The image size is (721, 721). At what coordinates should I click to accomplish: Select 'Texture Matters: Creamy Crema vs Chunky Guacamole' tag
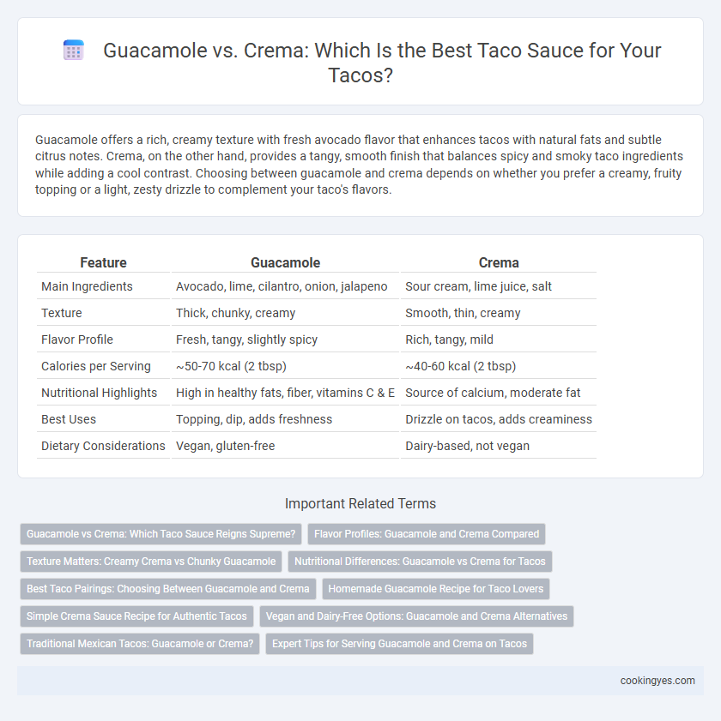151,562
